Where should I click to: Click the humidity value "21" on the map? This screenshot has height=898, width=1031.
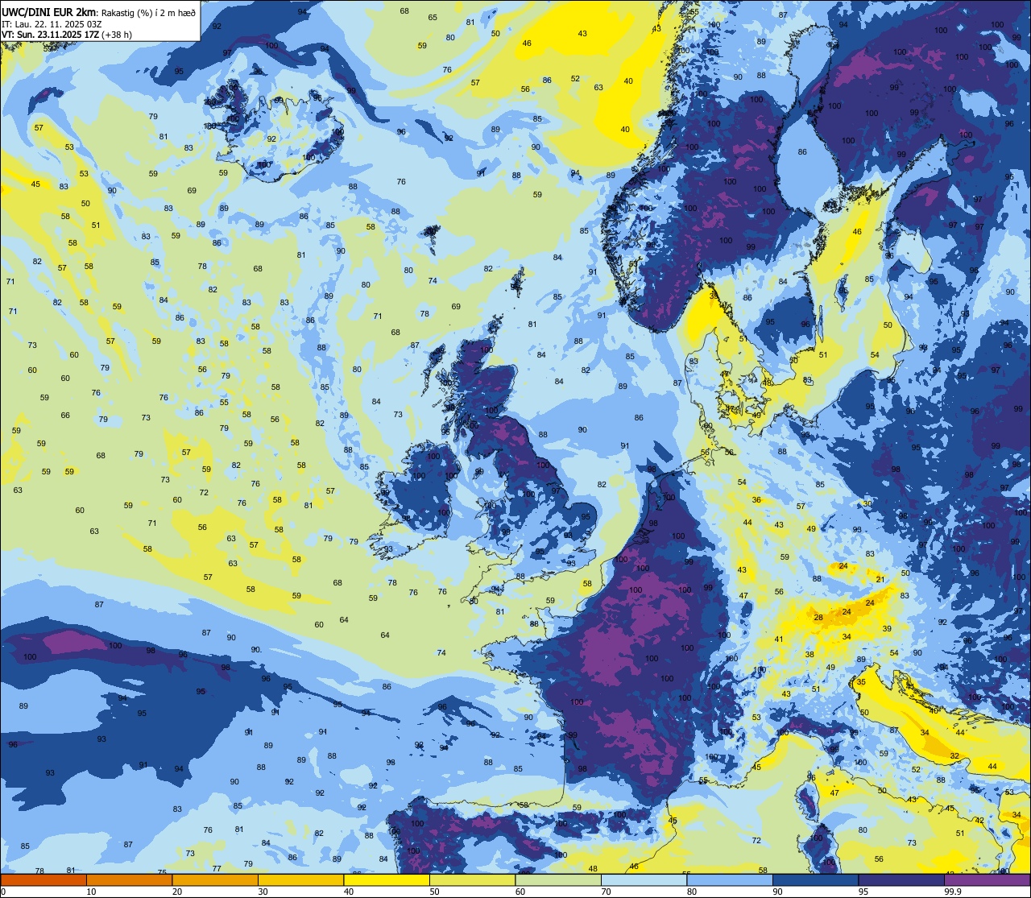pos(880,579)
